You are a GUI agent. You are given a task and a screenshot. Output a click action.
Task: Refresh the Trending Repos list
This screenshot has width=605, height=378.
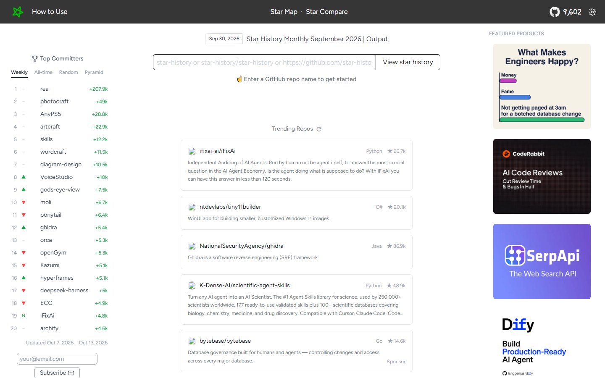319,129
